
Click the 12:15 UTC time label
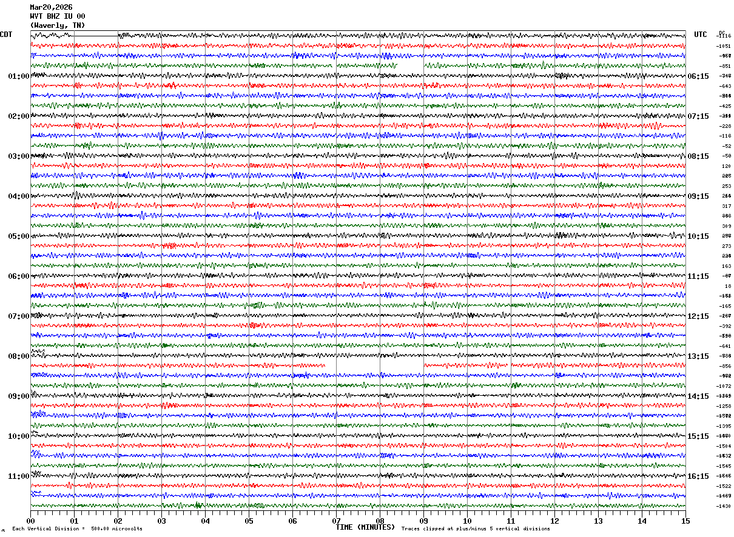pyautogui.click(x=698, y=316)
